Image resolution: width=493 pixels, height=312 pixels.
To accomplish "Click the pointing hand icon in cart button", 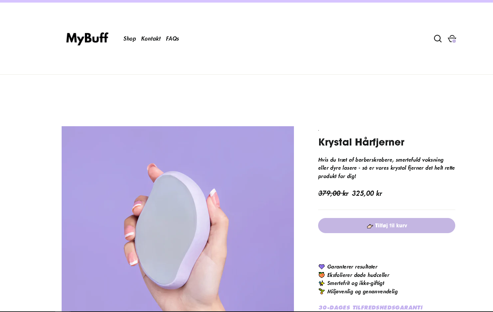I will tap(370, 226).
